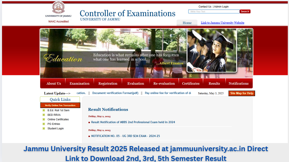
Task: Click the 'Result Notifications' heading
Action: [108, 109]
